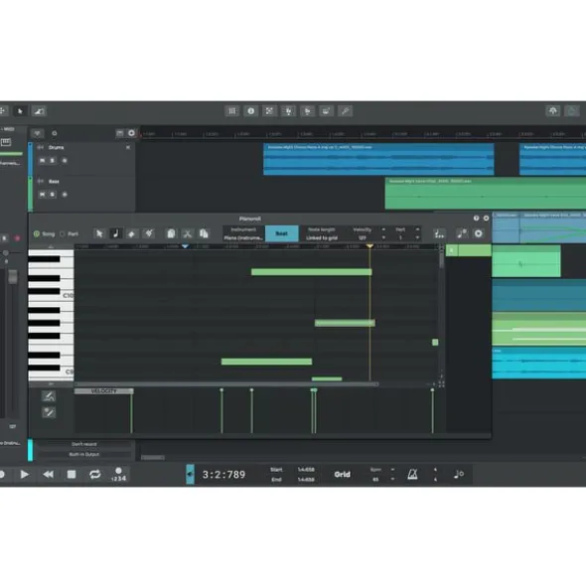Increase the Part stepper value

tap(417, 229)
